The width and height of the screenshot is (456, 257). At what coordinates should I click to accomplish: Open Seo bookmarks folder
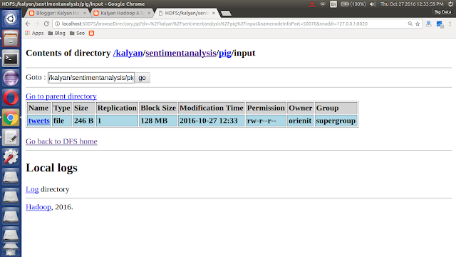pyautogui.click(x=78, y=34)
